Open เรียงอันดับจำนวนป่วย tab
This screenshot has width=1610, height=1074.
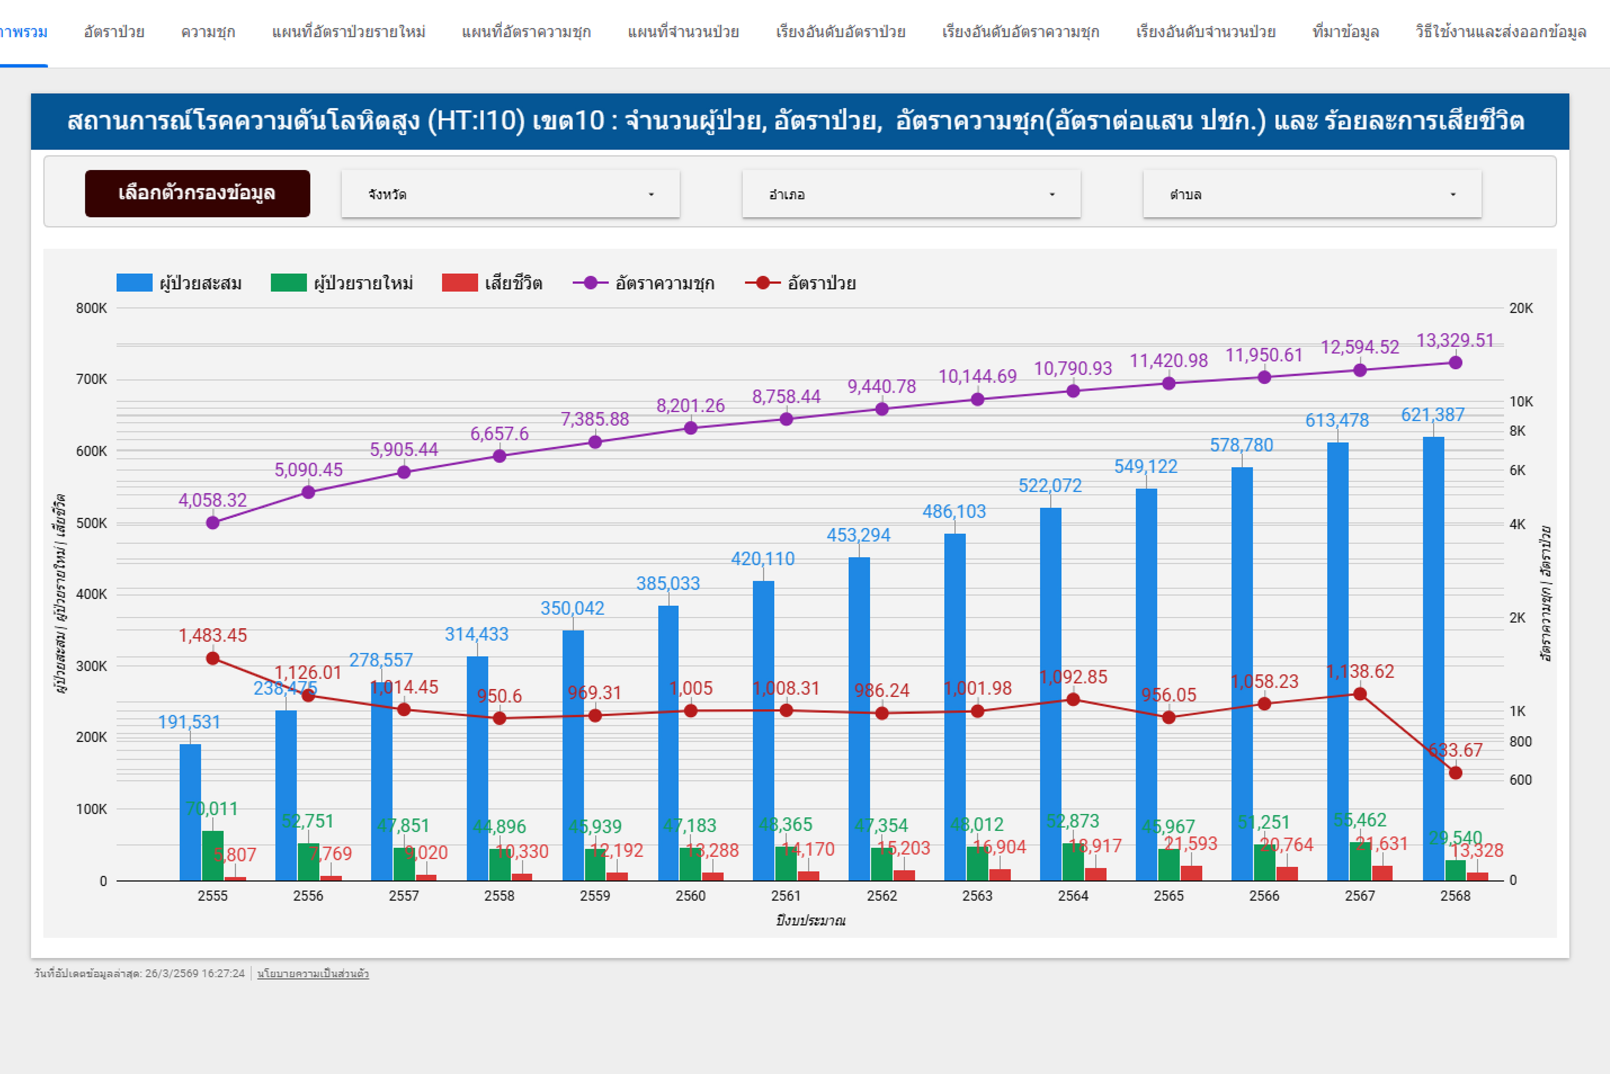coord(1205,32)
